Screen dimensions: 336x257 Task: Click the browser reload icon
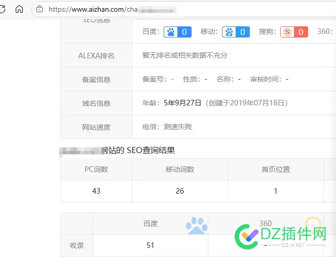[3, 9]
